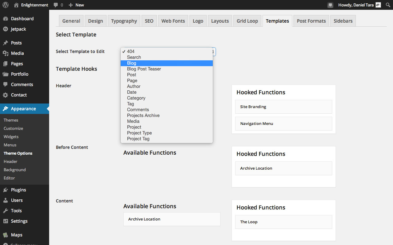Viewport: 393px width, 245px height.
Task: Pick the 404 option in the template list
Action: pyautogui.click(x=167, y=51)
